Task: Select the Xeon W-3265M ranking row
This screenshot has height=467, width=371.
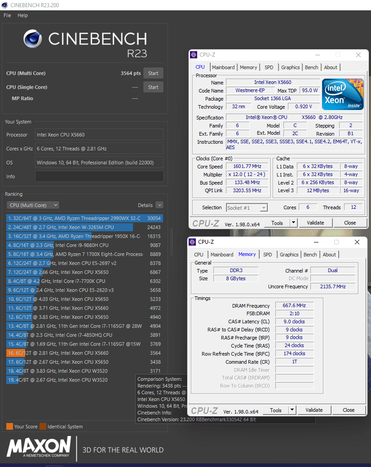Action: [84, 227]
